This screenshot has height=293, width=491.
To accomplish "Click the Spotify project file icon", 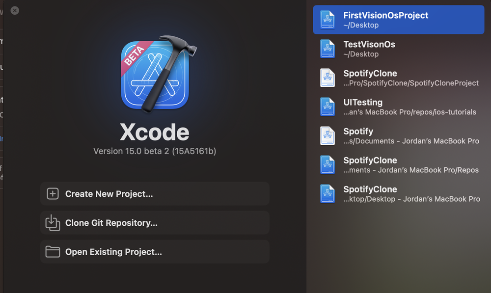I will (x=327, y=135).
